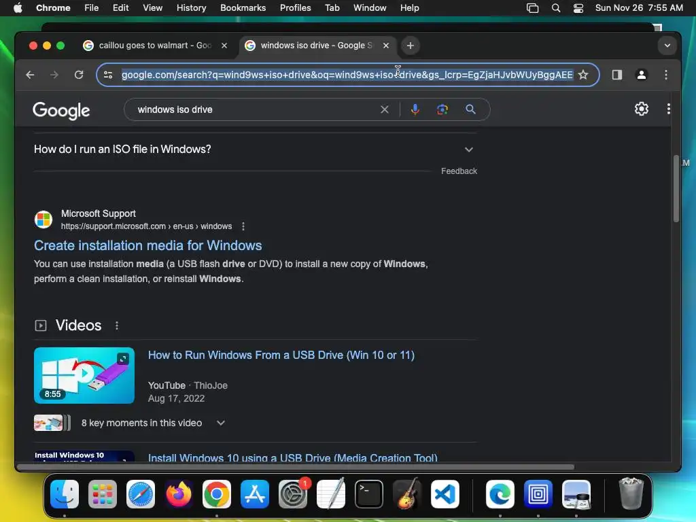
Task: Open the Bookmarks menu
Action: [x=243, y=8]
